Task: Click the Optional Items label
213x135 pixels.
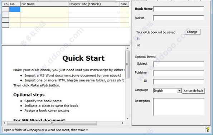Action: (x=145, y=57)
